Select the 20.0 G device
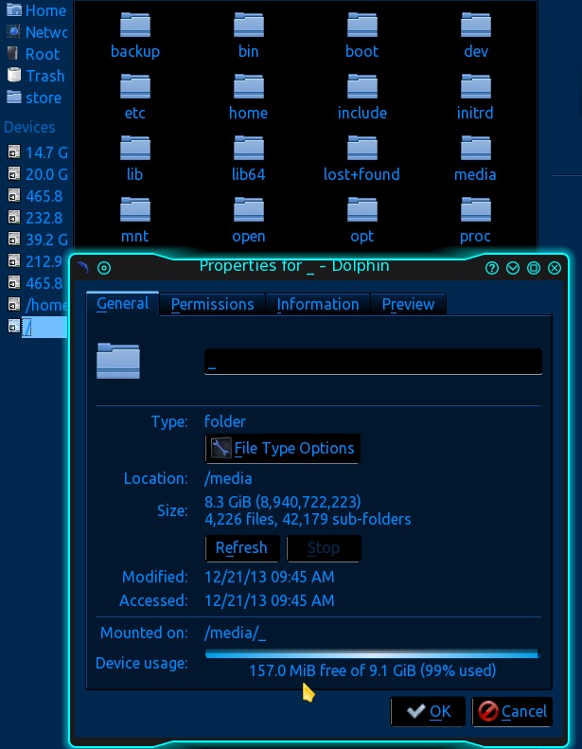Viewport: 582px width, 749px height. (37, 174)
